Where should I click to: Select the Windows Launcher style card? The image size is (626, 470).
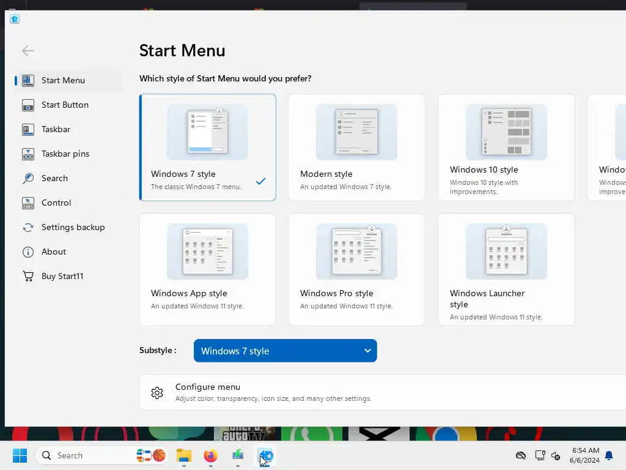tap(506, 269)
